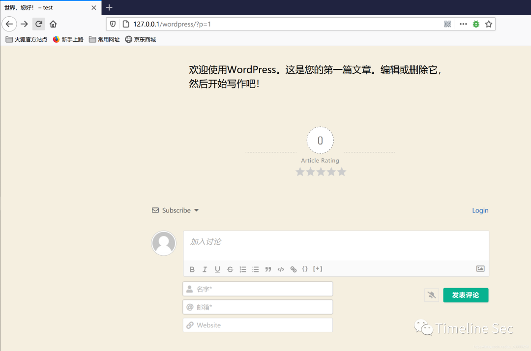Expand the Subscribe dropdown arrow
Screen dimensions: 531x351
(197, 210)
